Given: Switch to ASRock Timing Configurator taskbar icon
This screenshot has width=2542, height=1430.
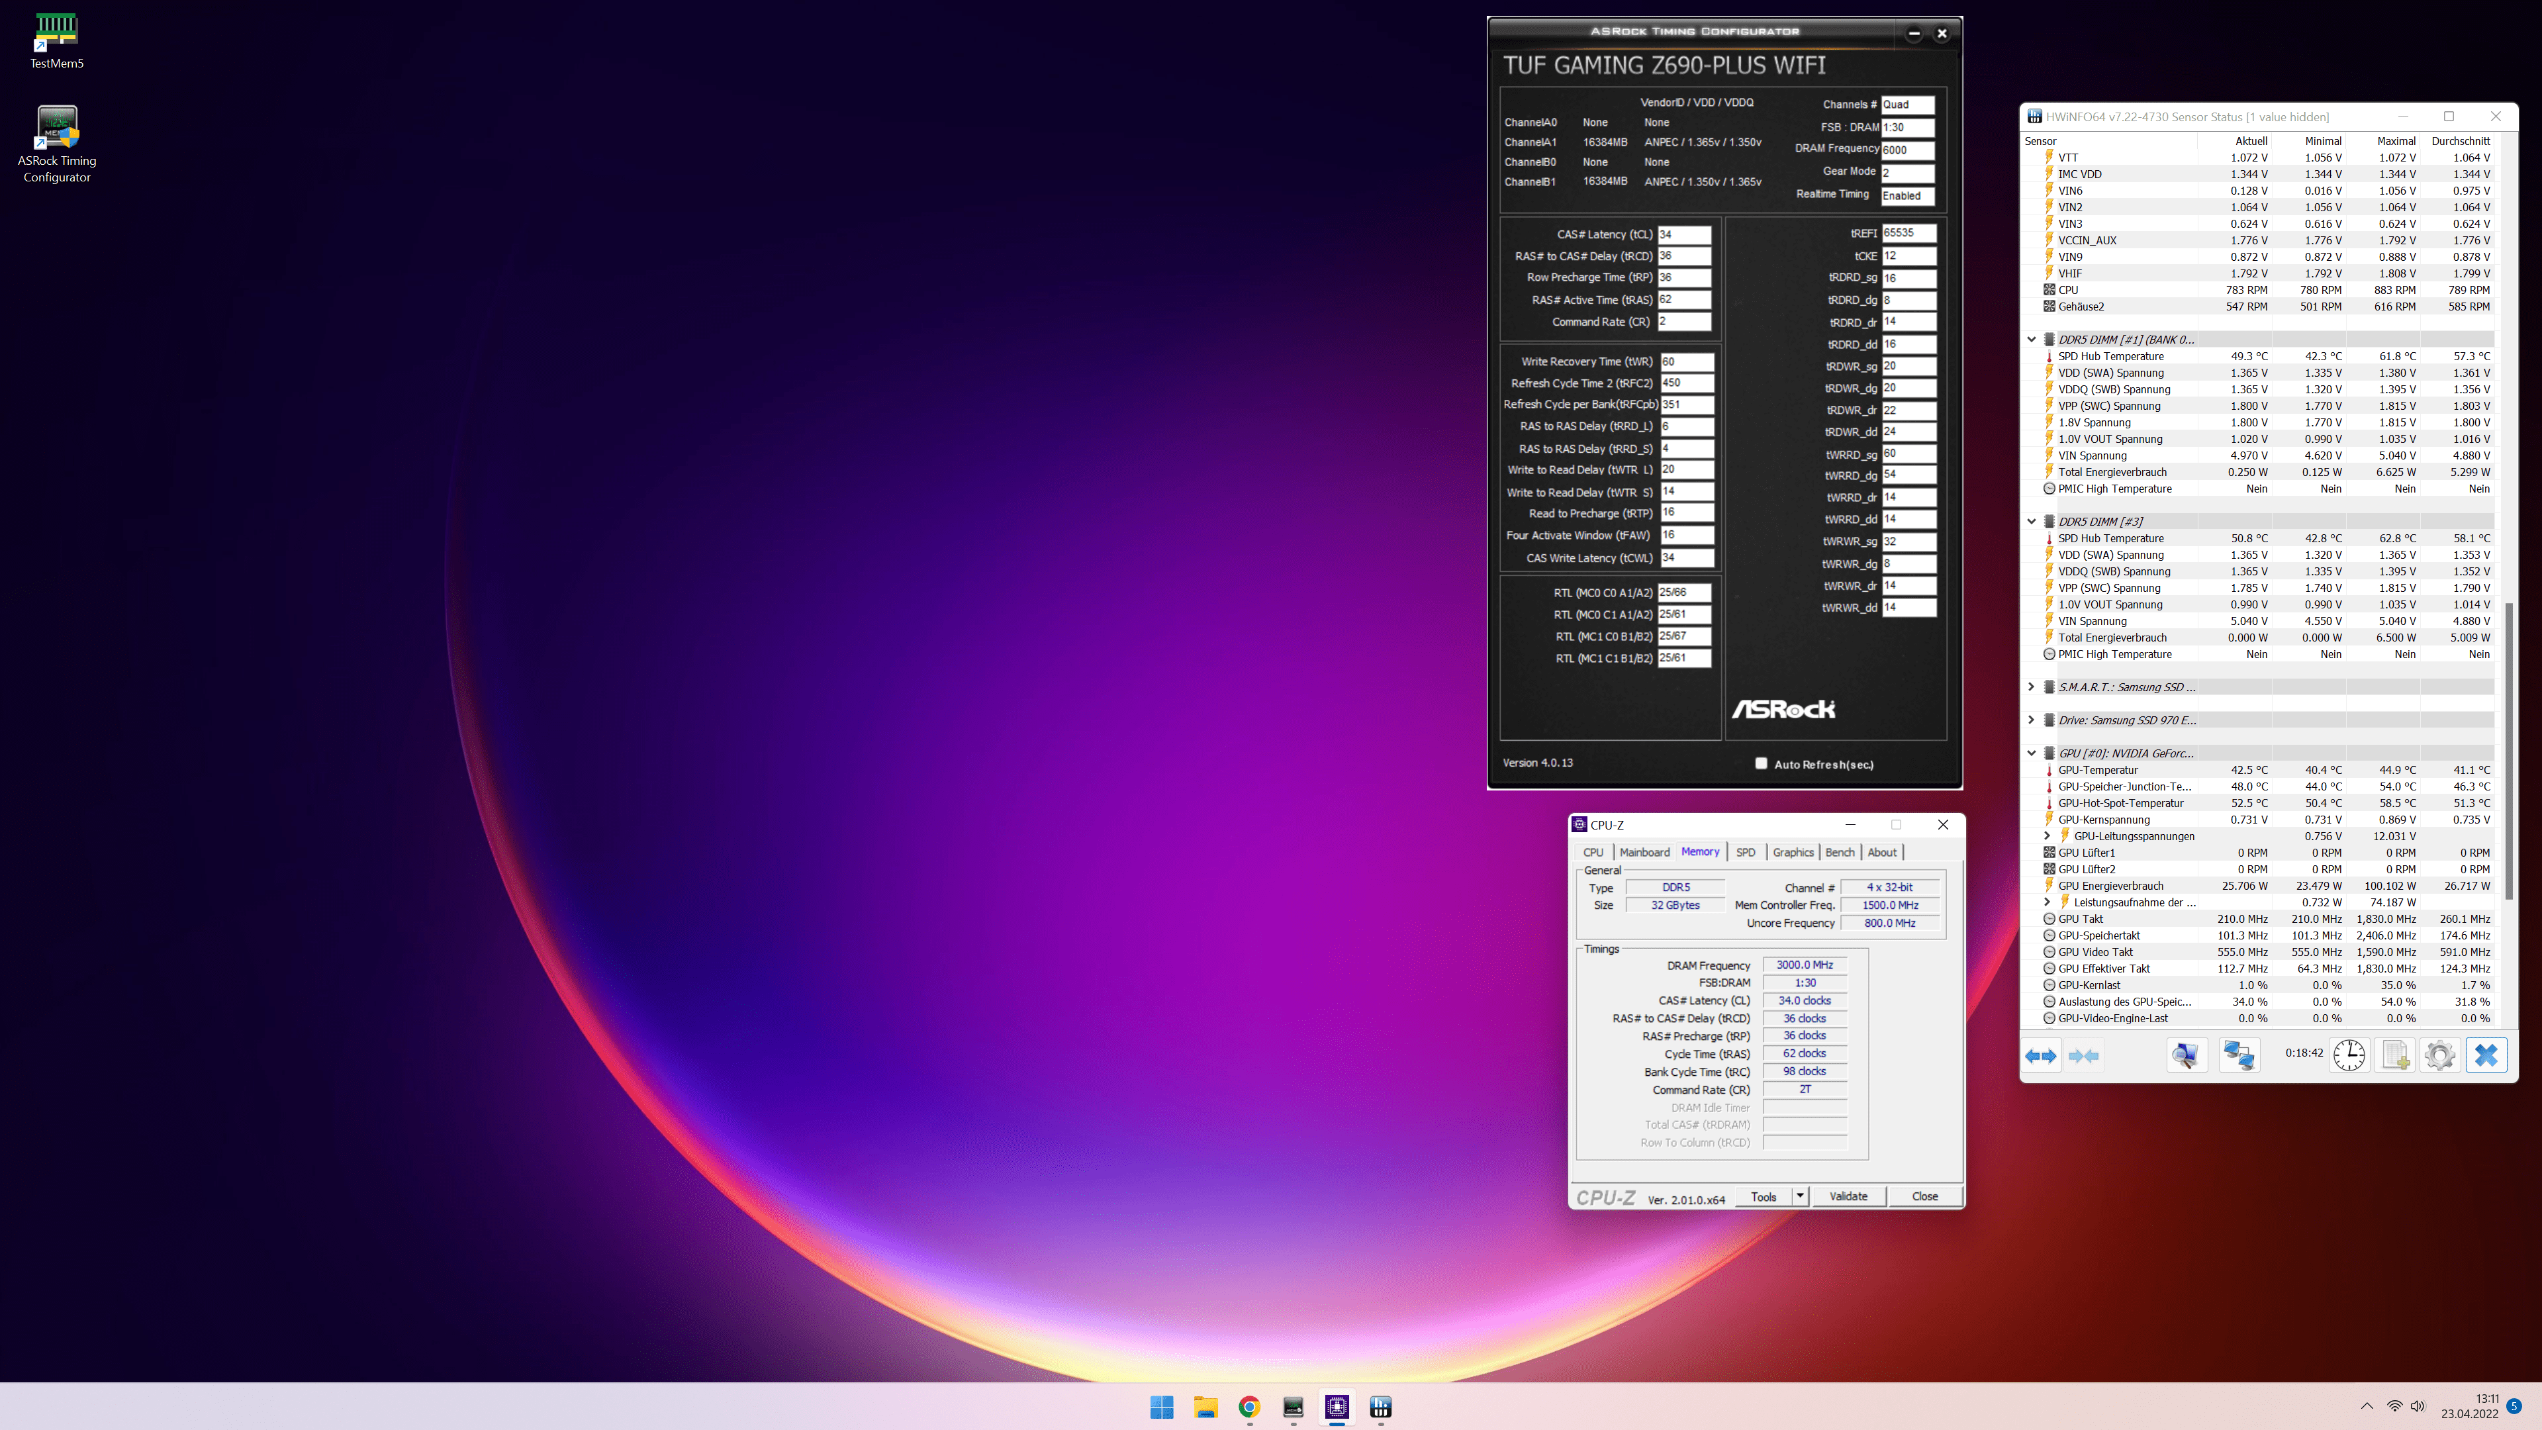Looking at the screenshot, I should tap(1293, 1407).
